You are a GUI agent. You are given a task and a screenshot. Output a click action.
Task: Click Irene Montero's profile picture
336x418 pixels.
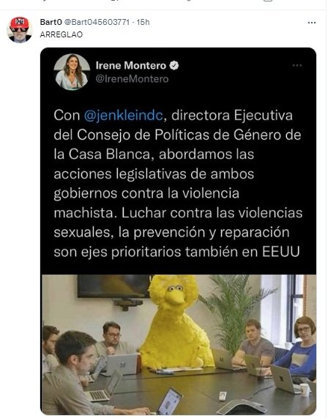point(72,72)
